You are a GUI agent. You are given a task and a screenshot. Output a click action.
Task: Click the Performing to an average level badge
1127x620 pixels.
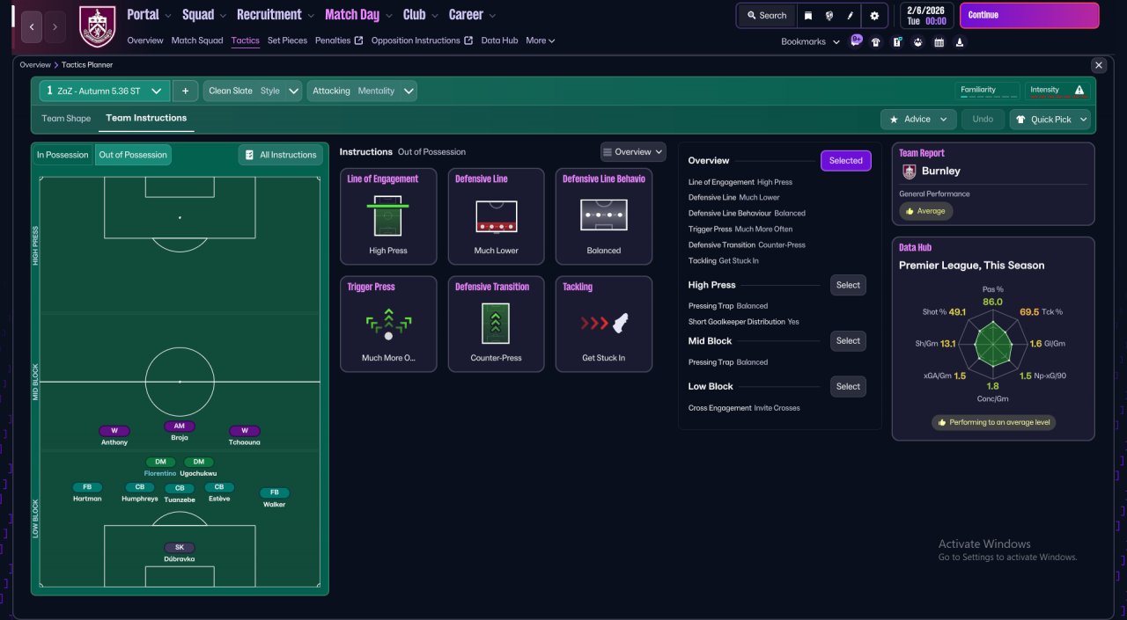tap(993, 422)
